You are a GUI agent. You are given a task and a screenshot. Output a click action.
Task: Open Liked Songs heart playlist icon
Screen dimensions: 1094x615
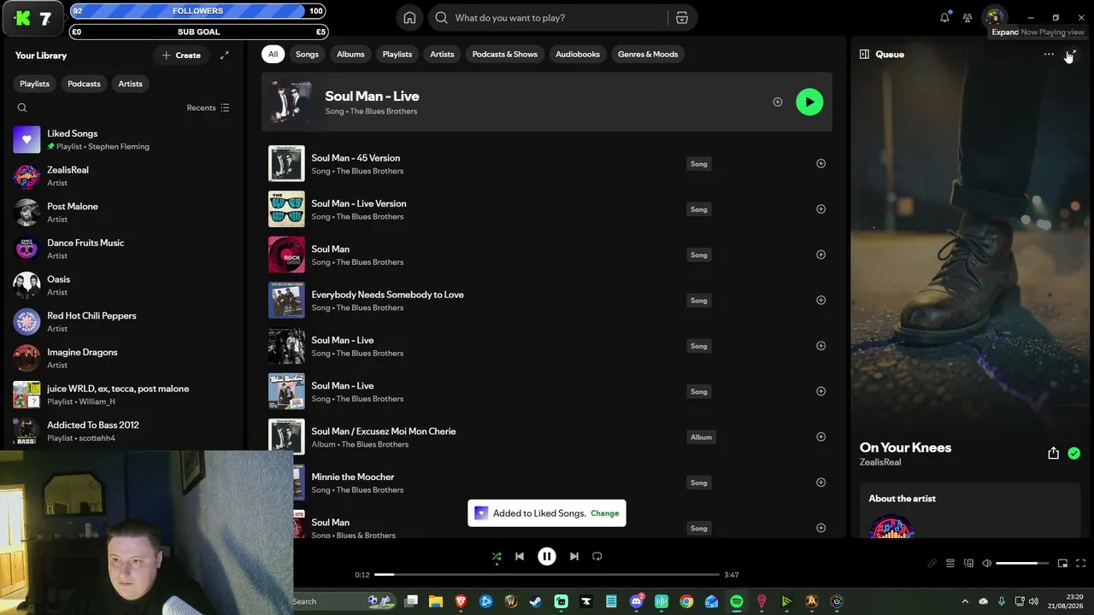(26, 139)
